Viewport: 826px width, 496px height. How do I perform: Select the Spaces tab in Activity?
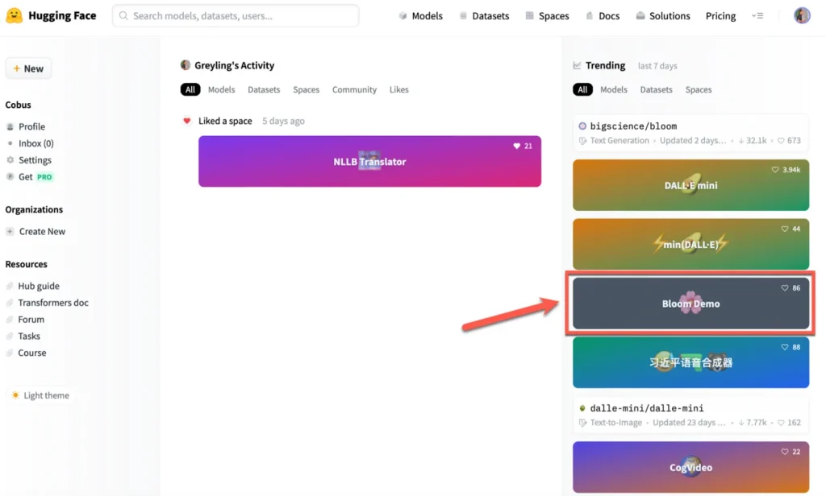coord(306,89)
